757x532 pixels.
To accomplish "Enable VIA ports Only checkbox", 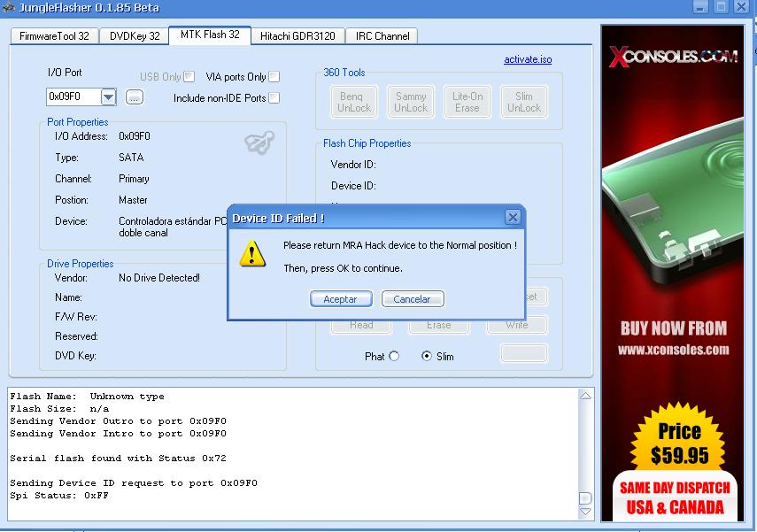I will (274, 77).
